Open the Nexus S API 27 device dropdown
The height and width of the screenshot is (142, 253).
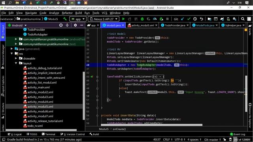(x=104, y=19)
